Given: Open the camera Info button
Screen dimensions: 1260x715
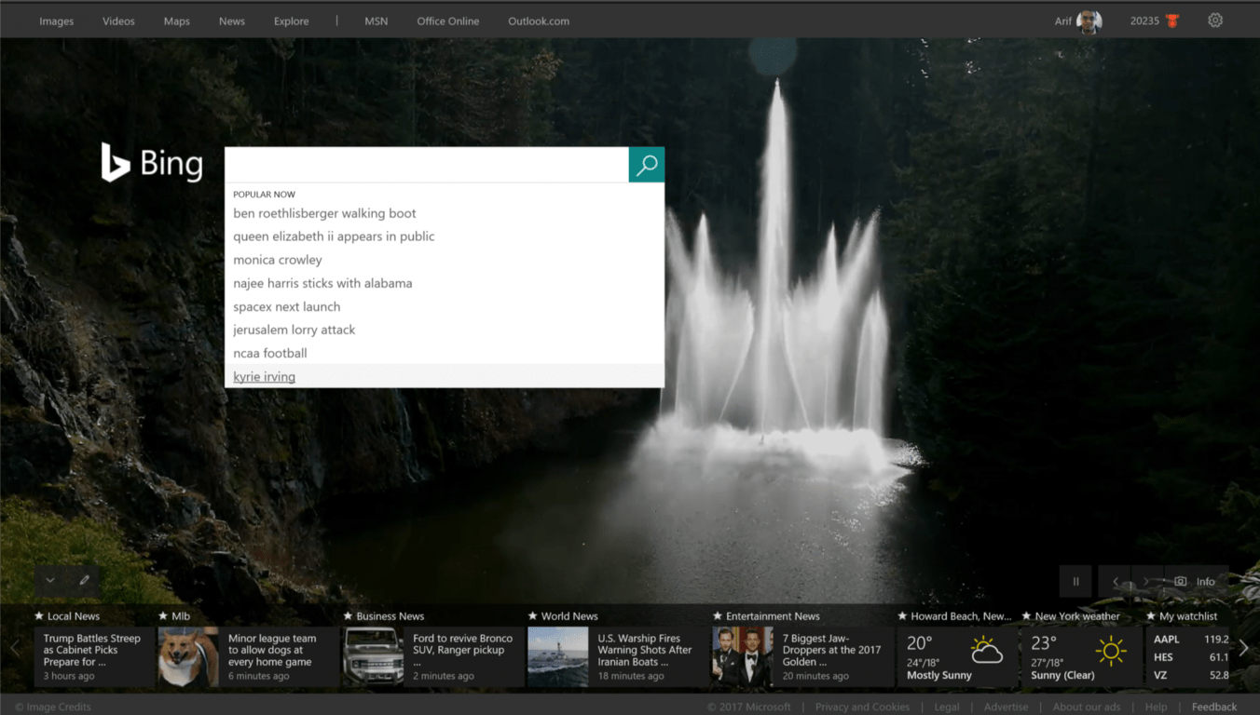Looking at the screenshot, I should pyautogui.click(x=1196, y=581).
